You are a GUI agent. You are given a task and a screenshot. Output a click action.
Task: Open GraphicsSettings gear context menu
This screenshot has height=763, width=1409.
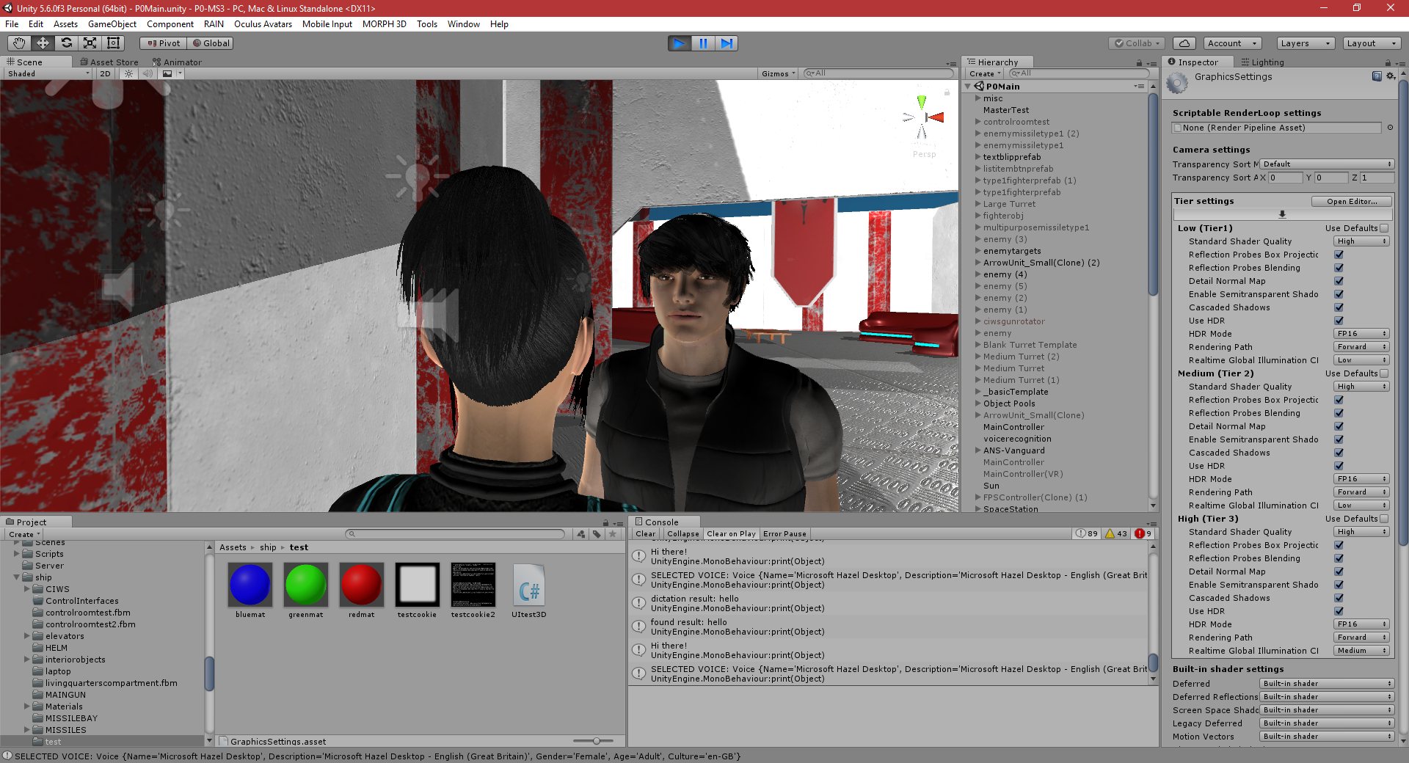(1390, 76)
